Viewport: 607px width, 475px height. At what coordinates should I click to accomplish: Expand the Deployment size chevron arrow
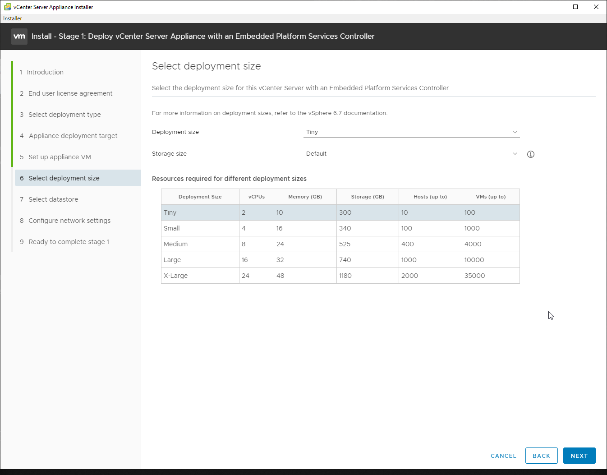515,132
